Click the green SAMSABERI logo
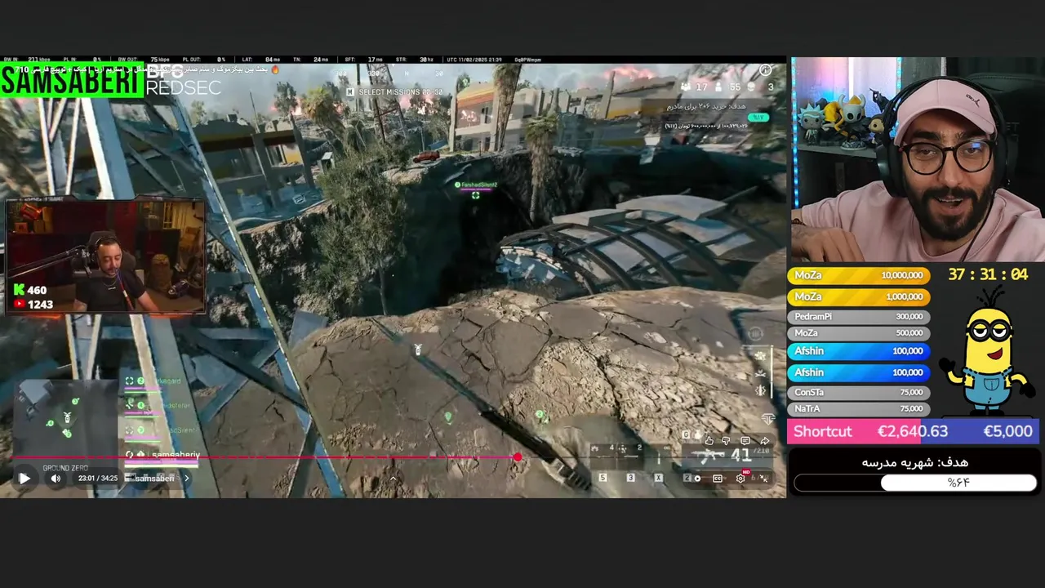 tap(72, 81)
